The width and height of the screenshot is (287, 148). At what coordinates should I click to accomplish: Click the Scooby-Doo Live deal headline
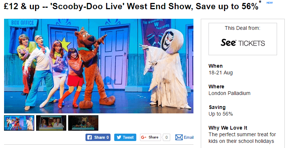click(131, 6)
